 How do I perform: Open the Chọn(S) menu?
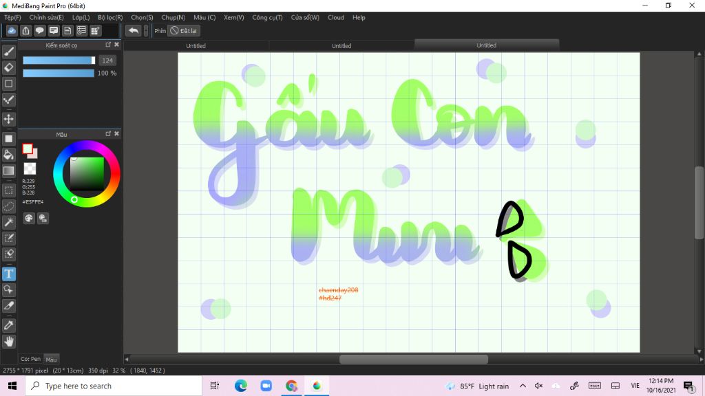[142, 17]
